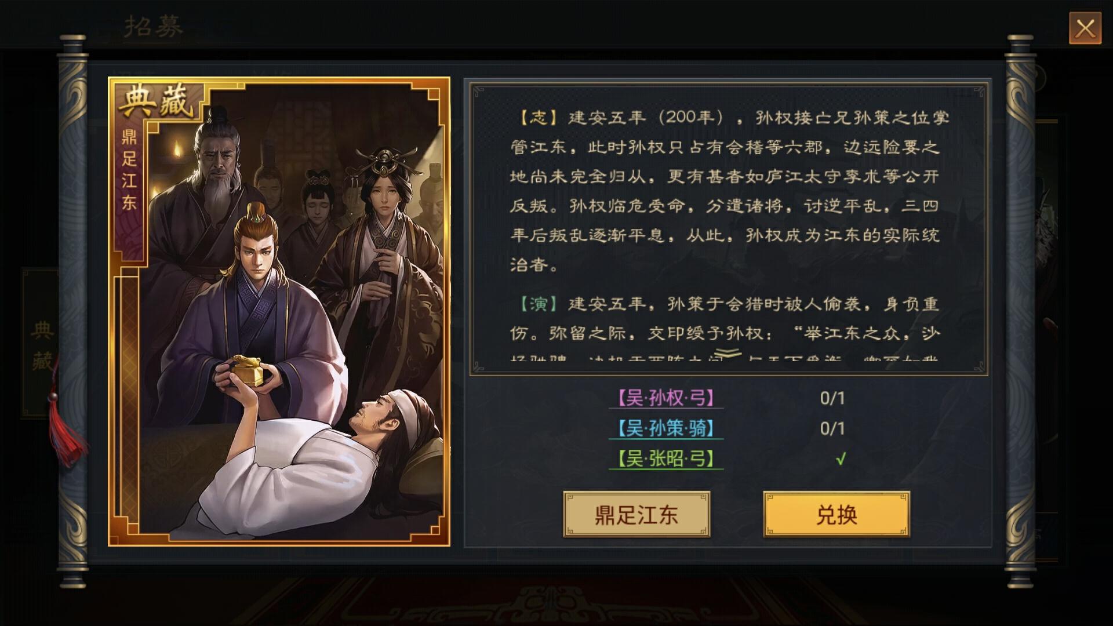Screen dimensions: 1113x626
Task: Open the 典藏 side tab
Action: coord(42,344)
